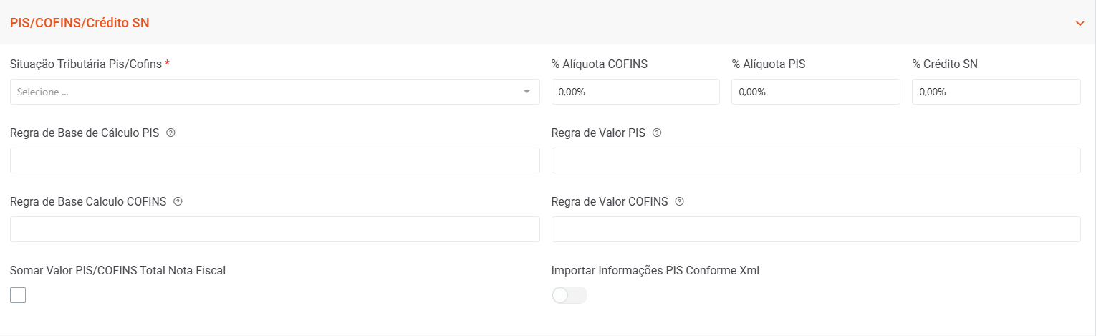The image size is (1096, 336).
Task: Click the Importar Informações PIS Conforme Xml label
Action: tap(655, 270)
